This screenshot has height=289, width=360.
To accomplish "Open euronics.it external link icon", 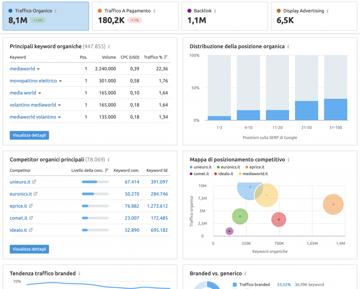I will tap(36, 194).
